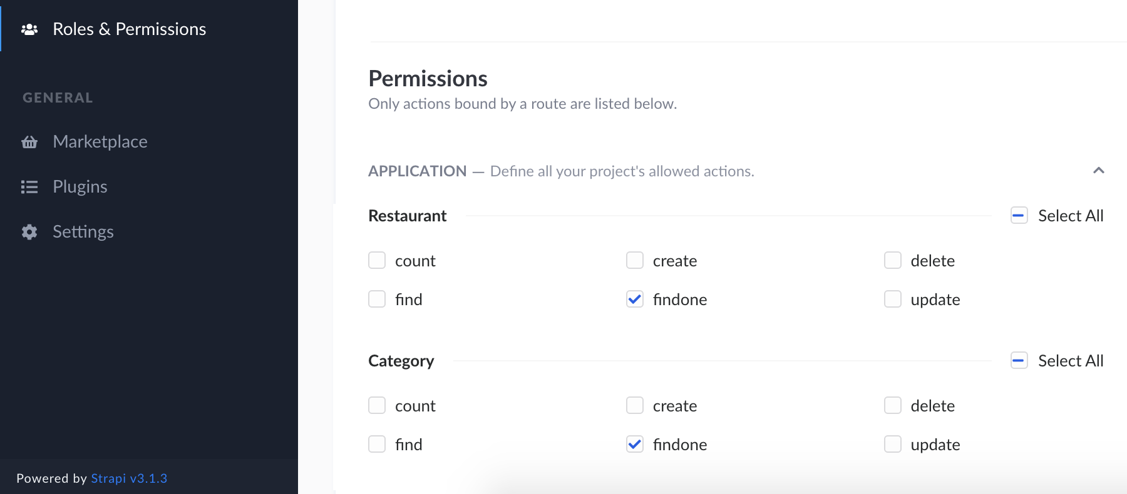Enable the update permission for Category
This screenshot has height=494, width=1127.
pos(892,444)
